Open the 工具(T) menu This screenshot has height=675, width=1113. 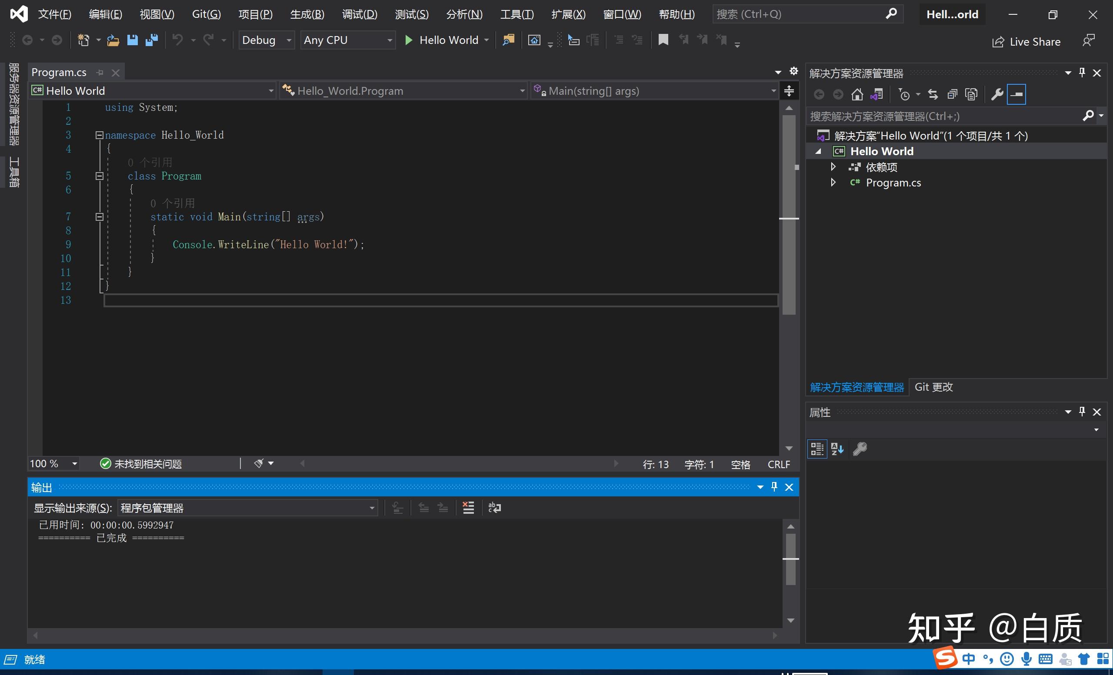[517, 14]
